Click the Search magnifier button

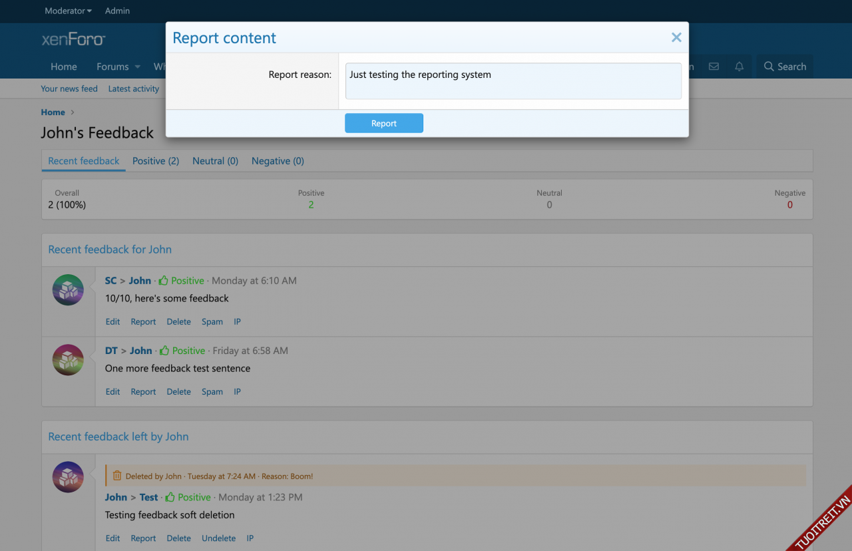click(785, 67)
